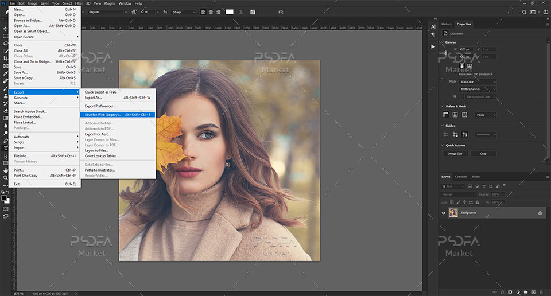The image size is (551, 296).
Task: Click the new group folder icon
Action: (x=525, y=292)
